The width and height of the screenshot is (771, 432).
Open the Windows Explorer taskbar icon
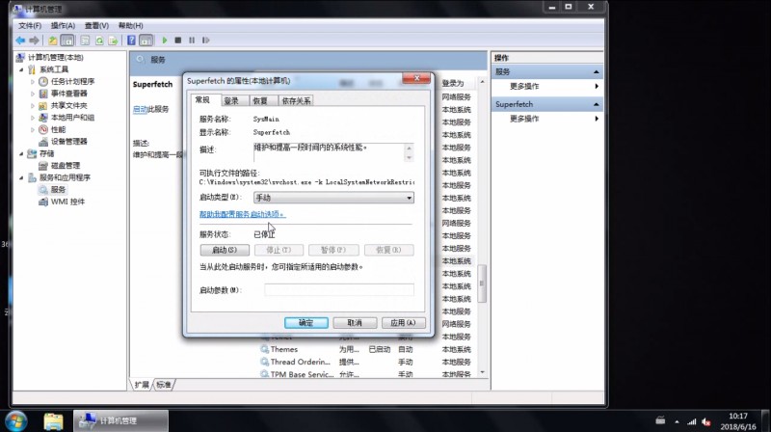[x=53, y=421]
